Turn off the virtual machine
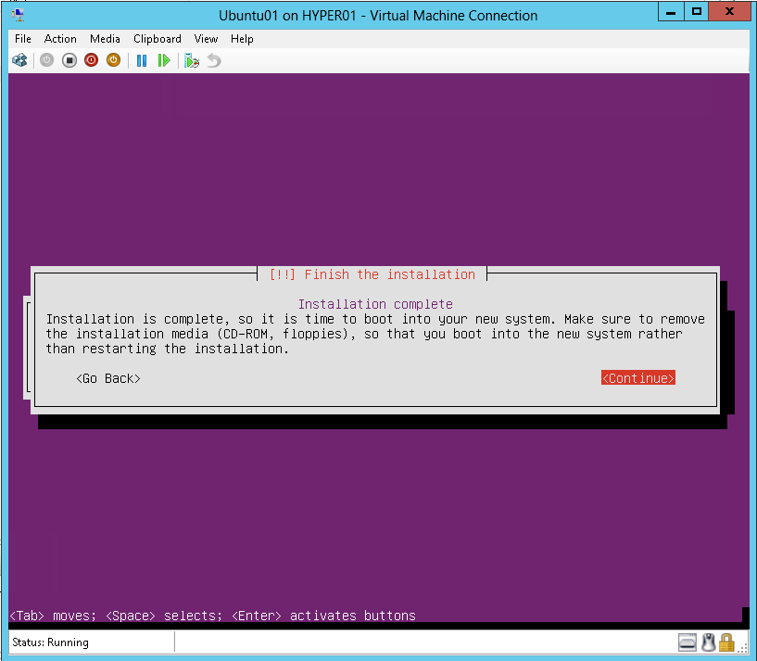757x661 pixels. [x=69, y=60]
